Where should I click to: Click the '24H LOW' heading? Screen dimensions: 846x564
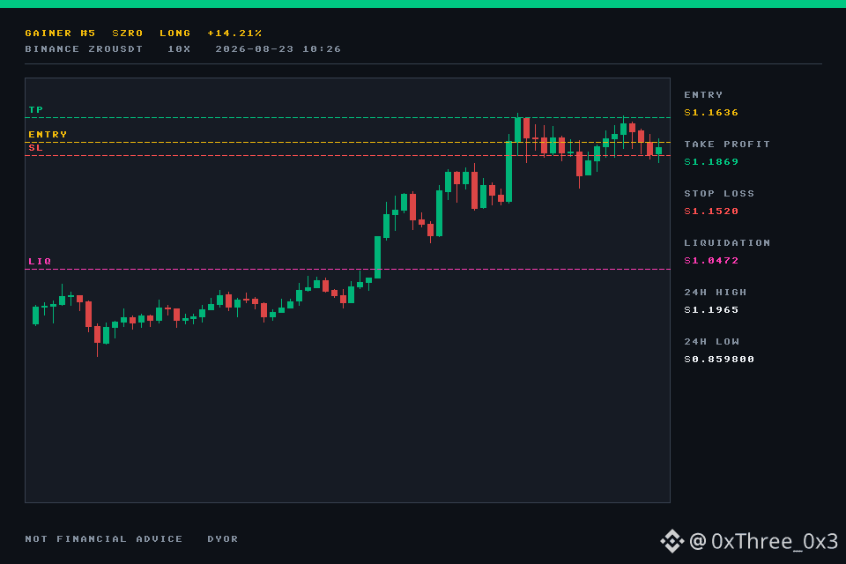pyautogui.click(x=711, y=342)
